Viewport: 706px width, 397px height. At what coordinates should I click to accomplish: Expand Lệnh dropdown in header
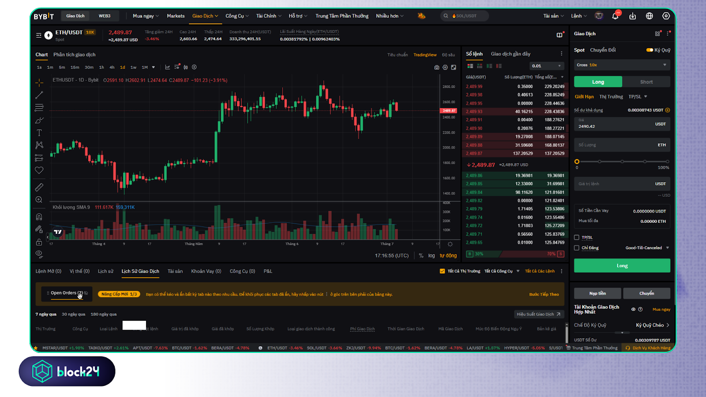click(579, 16)
